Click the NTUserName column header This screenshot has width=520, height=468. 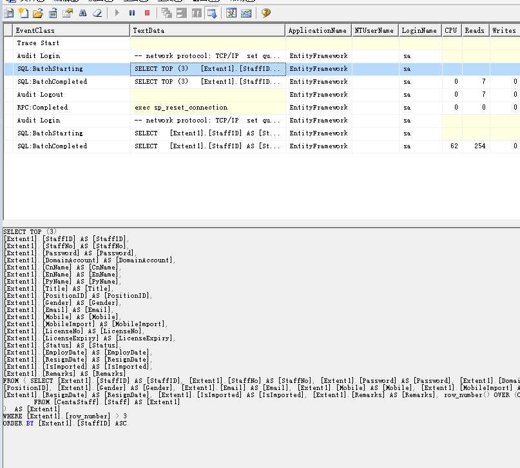click(x=375, y=30)
